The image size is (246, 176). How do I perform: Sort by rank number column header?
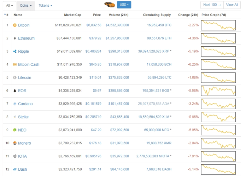[6, 15]
